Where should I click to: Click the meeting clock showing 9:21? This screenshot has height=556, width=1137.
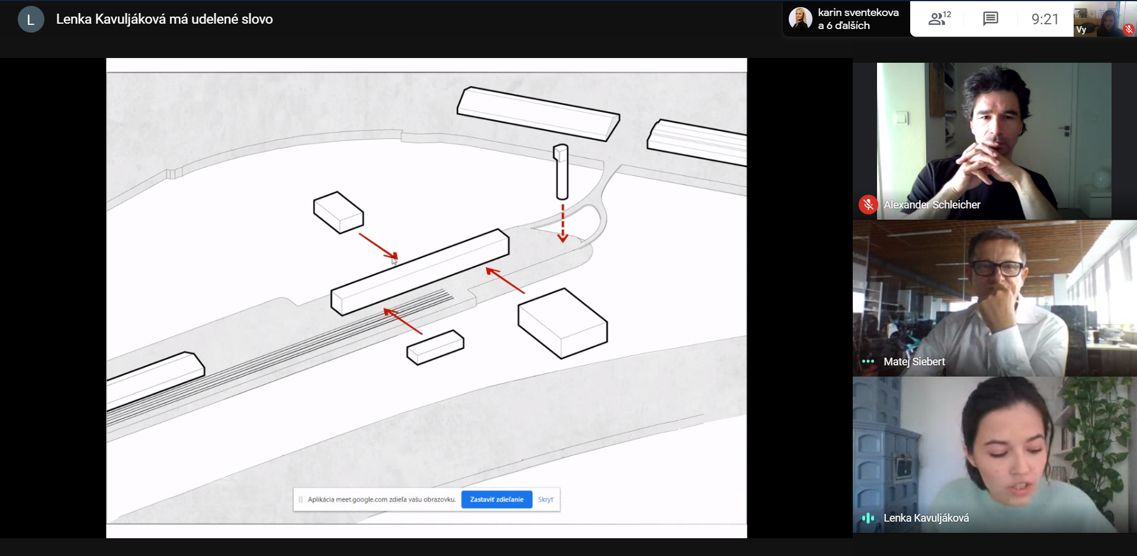click(x=1045, y=19)
